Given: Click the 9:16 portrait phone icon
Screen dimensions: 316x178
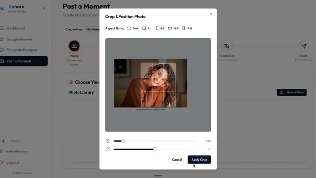Looking at the screenshot, I should pos(183,28).
